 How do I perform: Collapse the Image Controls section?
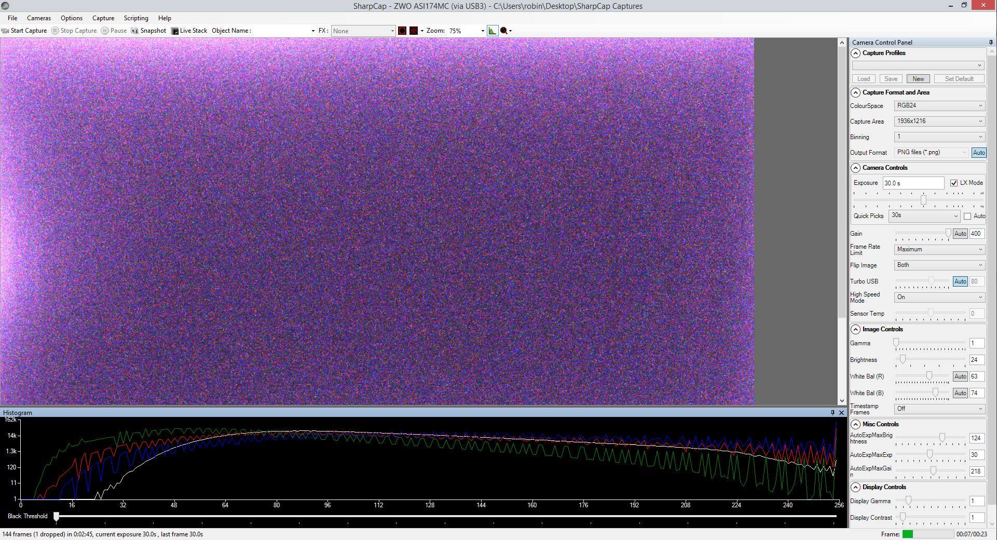[856, 329]
